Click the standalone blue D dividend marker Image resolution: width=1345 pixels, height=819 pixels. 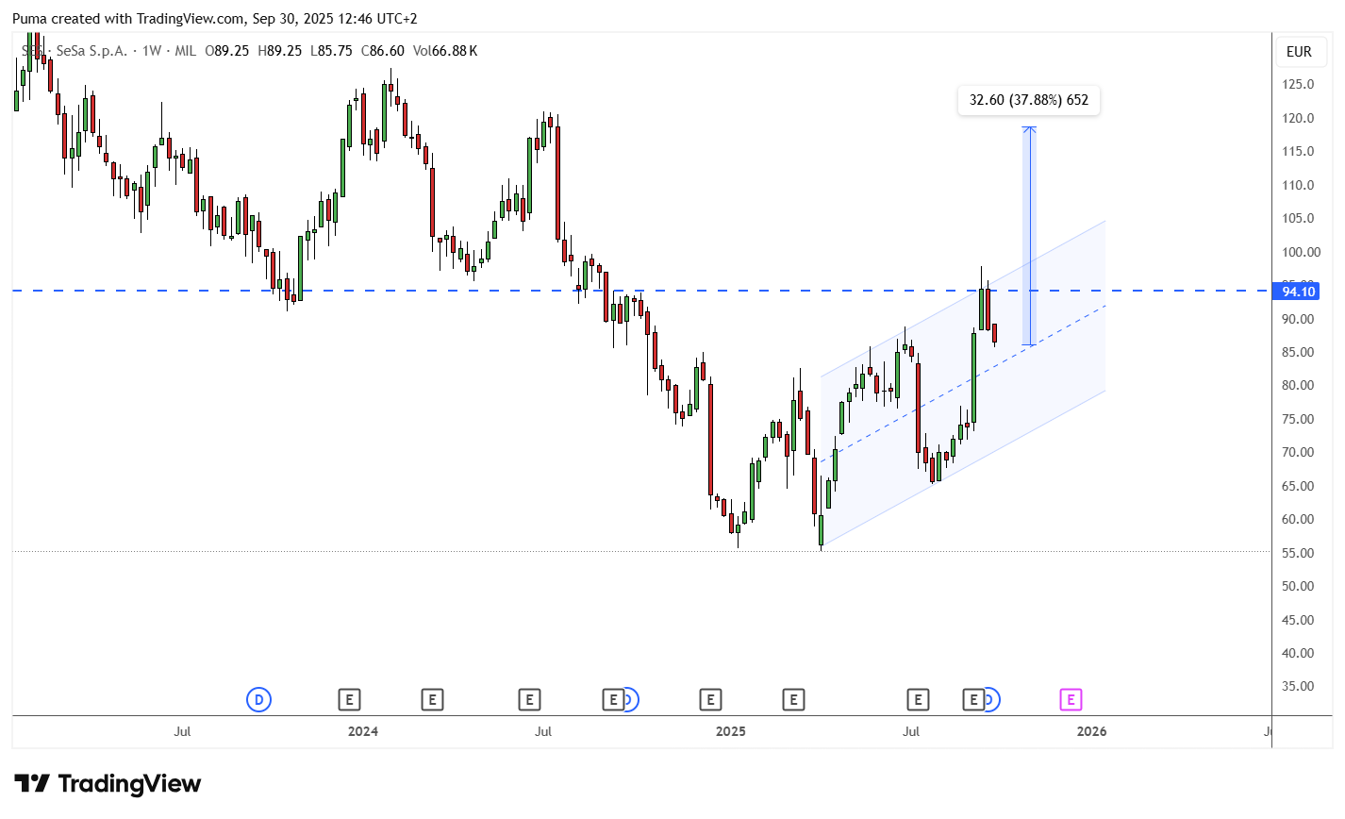[x=258, y=699]
